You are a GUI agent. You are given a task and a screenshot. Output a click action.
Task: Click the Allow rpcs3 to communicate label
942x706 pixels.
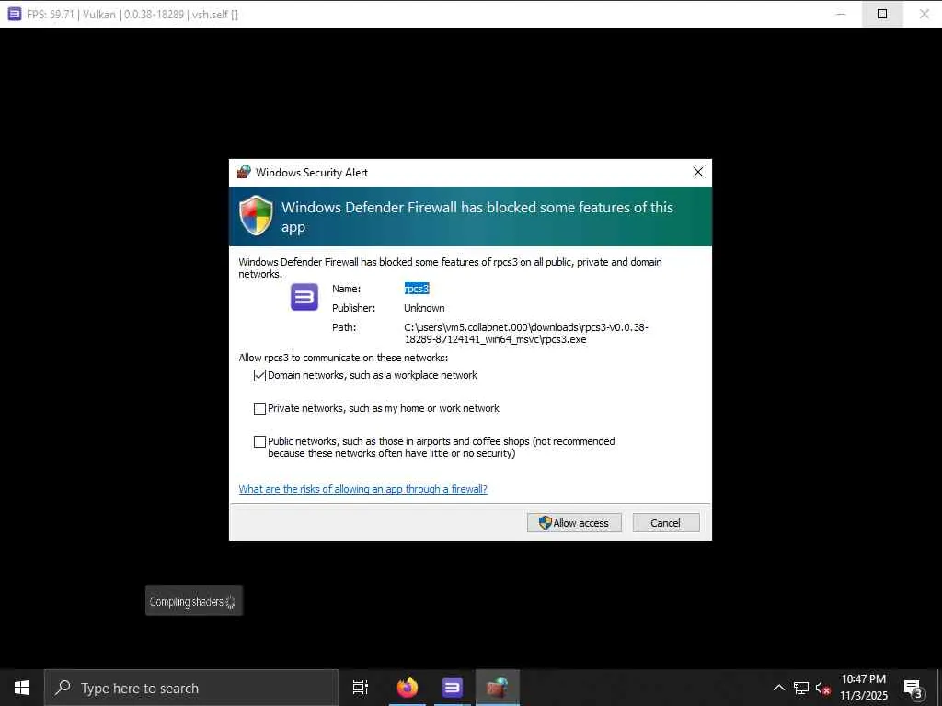click(x=343, y=358)
